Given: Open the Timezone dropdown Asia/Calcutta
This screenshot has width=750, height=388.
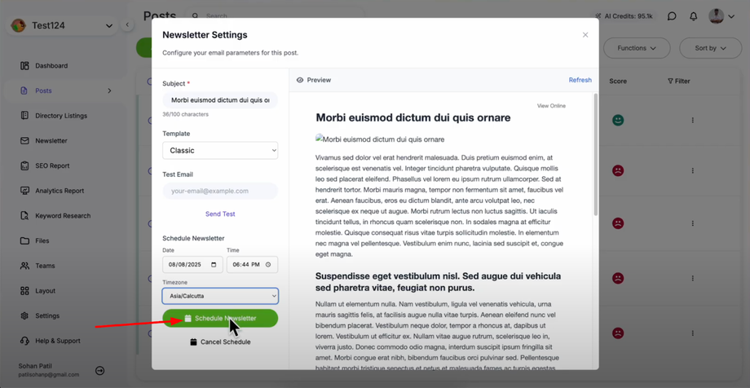Looking at the screenshot, I should (220, 297).
